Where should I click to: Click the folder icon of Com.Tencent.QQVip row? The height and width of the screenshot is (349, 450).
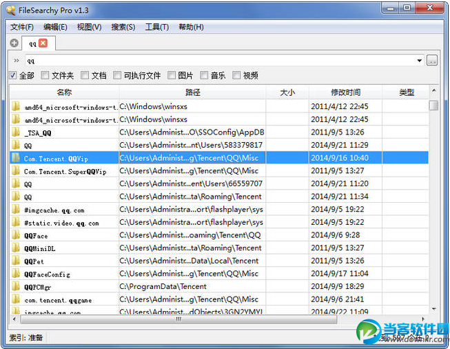[16, 158]
